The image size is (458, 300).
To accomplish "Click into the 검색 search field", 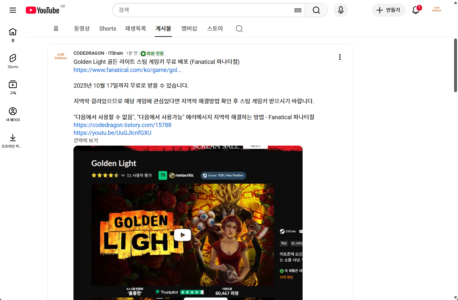I will 204,10.
